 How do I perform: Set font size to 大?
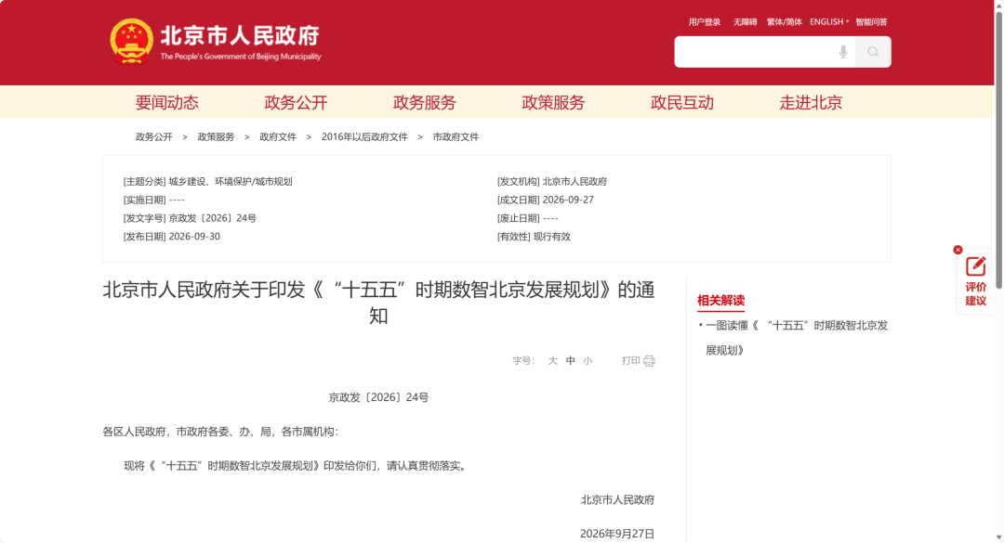(x=552, y=361)
